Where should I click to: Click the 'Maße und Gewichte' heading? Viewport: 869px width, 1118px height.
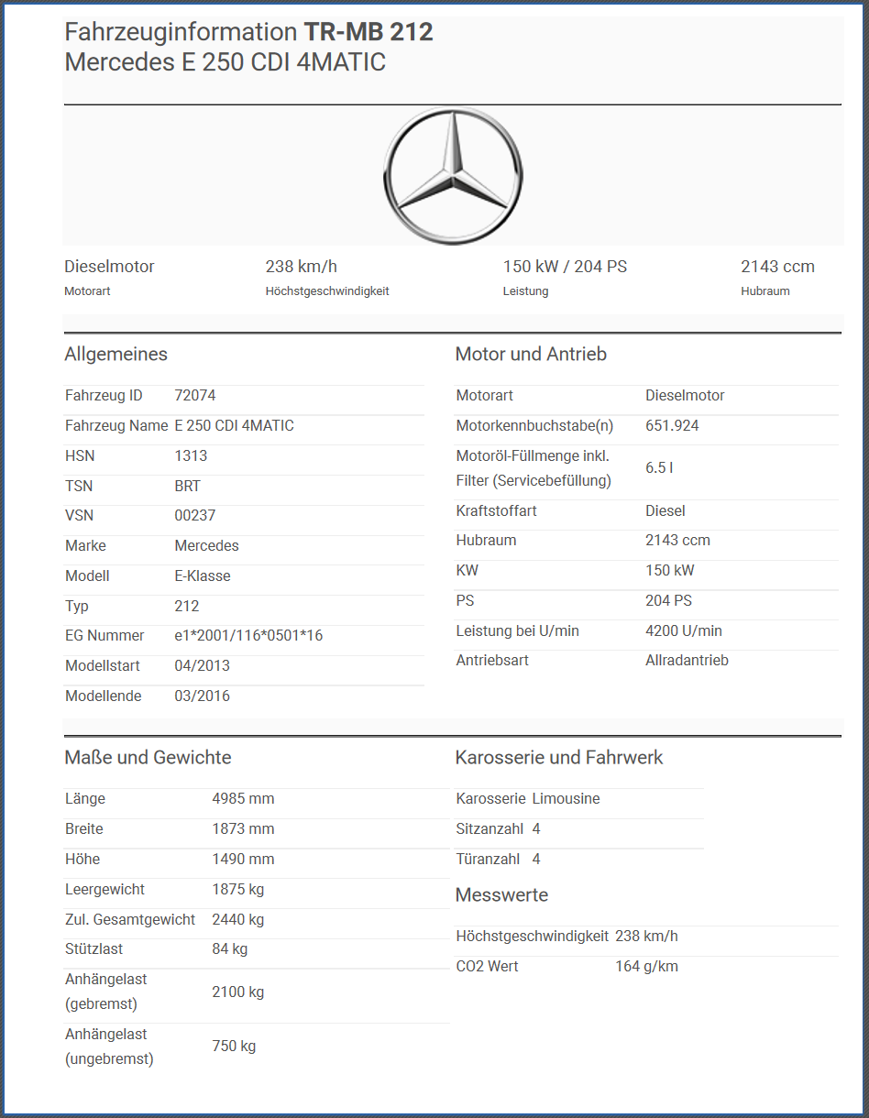point(148,758)
